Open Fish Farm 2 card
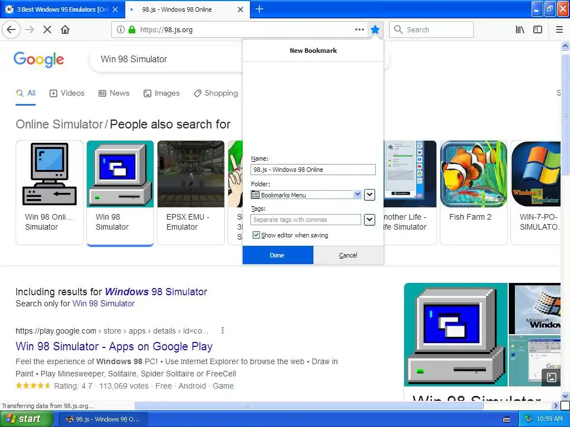 tap(474, 192)
